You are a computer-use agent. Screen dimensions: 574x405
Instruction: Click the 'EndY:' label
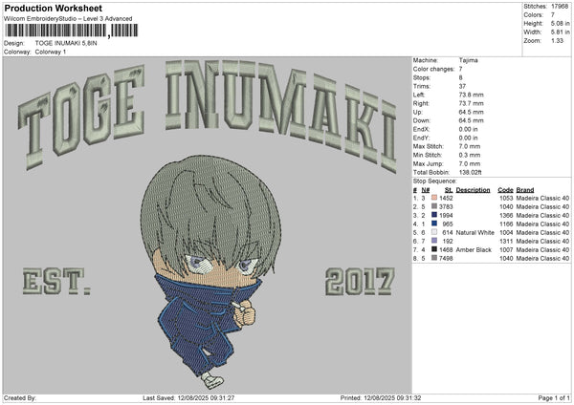(x=421, y=138)
